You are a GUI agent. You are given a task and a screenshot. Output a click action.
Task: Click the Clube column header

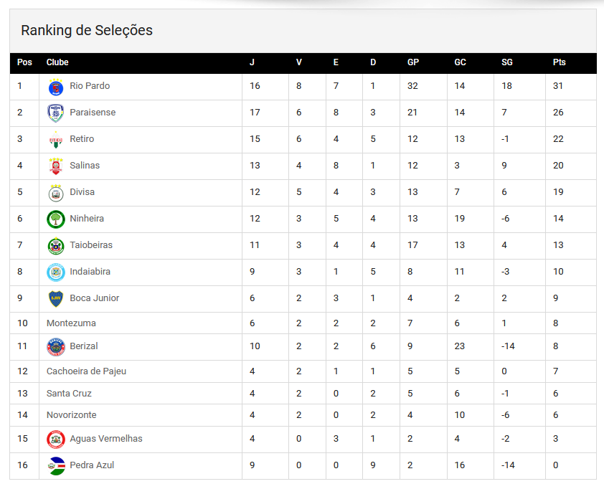coord(57,62)
